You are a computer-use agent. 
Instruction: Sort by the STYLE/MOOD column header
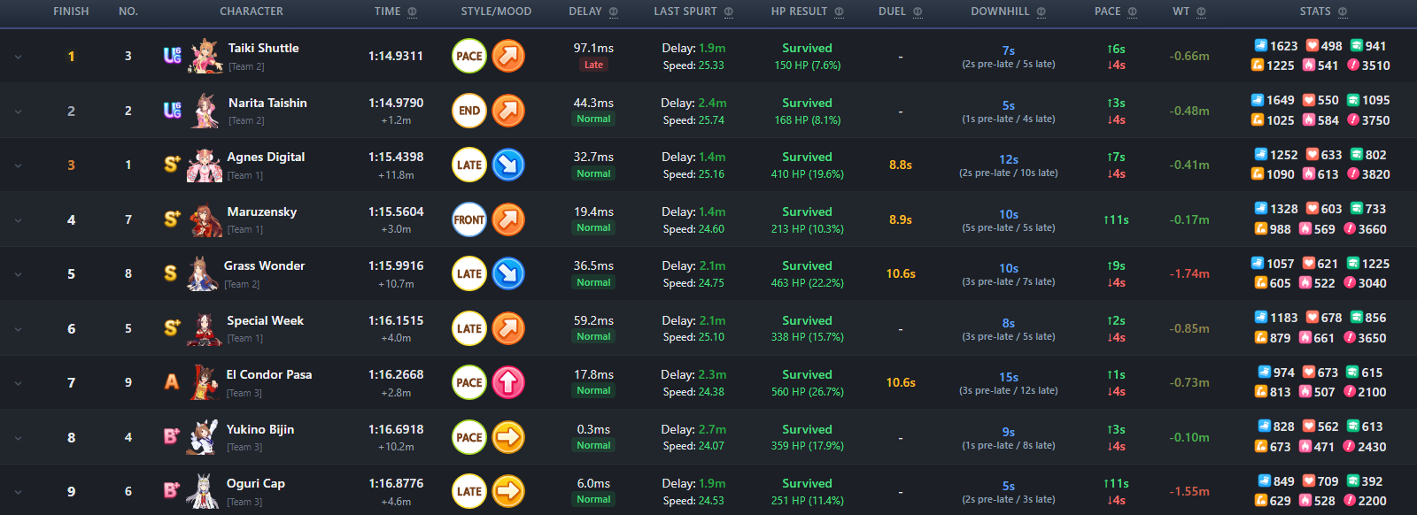coord(496,12)
